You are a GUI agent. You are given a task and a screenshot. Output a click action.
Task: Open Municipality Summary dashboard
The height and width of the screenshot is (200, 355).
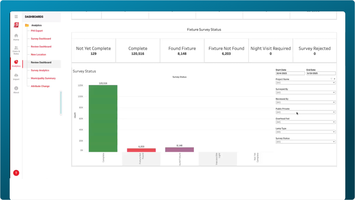pos(43,78)
